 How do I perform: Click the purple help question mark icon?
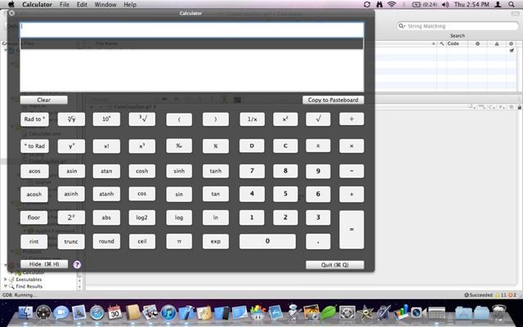pyautogui.click(x=78, y=265)
